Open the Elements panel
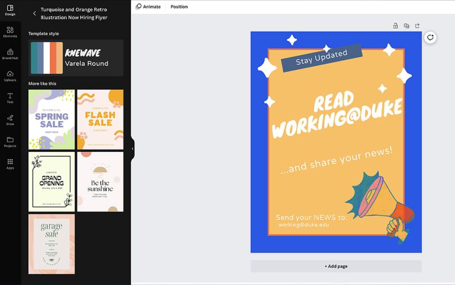455x285 pixels. click(x=10, y=32)
